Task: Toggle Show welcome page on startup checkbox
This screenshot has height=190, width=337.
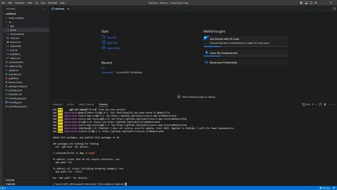Action: [x=179, y=97]
